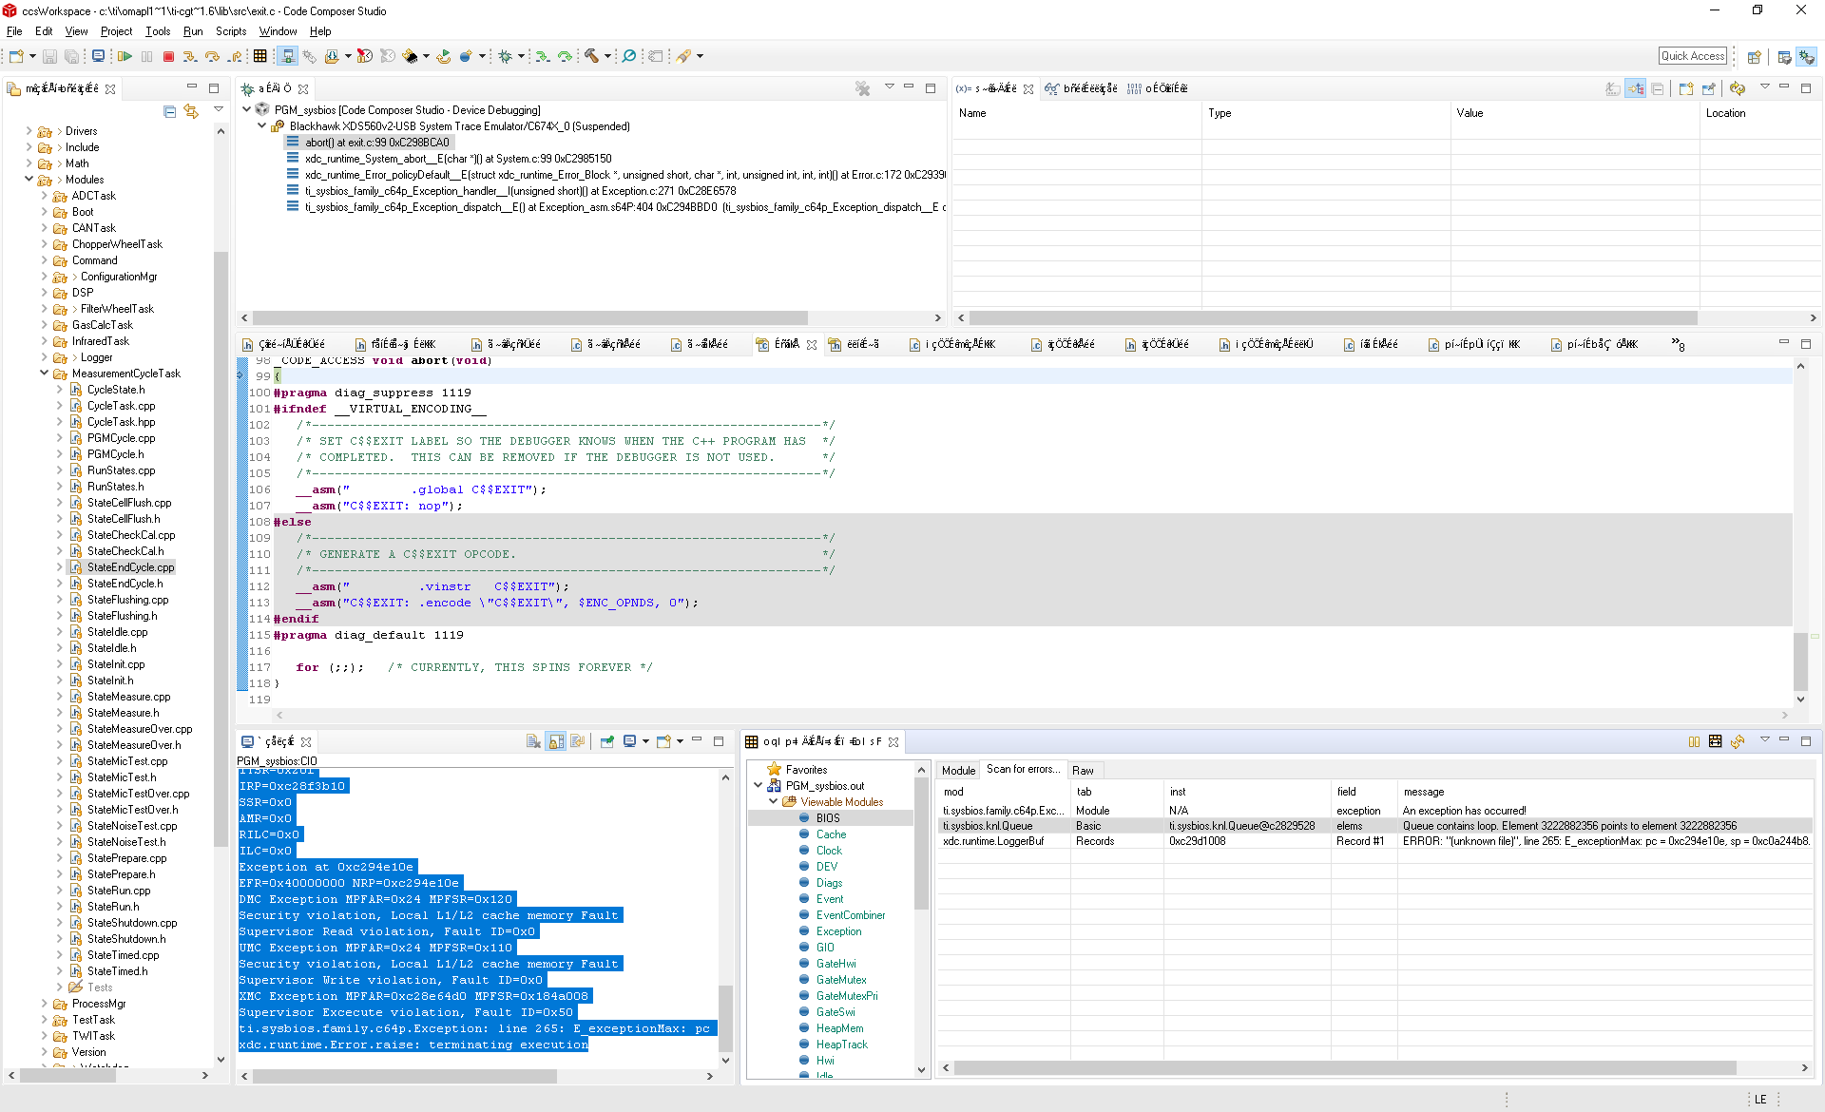The width and height of the screenshot is (1825, 1112).
Task: Click the Build hammer icon
Action: pyautogui.click(x=591, y=57)
